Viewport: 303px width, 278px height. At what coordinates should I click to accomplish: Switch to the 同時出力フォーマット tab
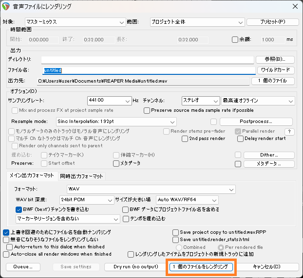81,176
